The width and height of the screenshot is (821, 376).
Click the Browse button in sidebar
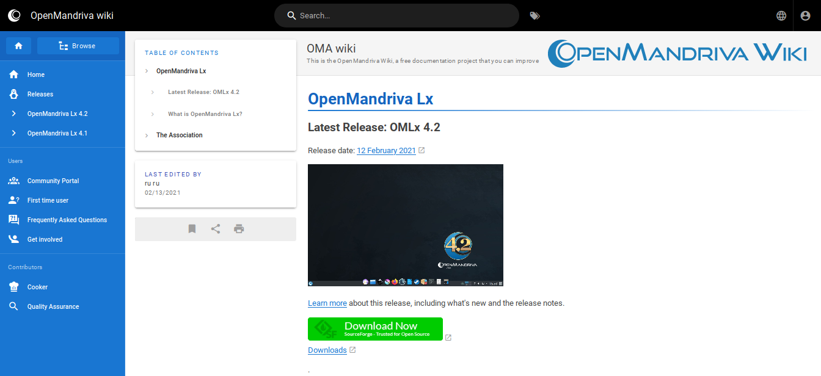(78, 46)
